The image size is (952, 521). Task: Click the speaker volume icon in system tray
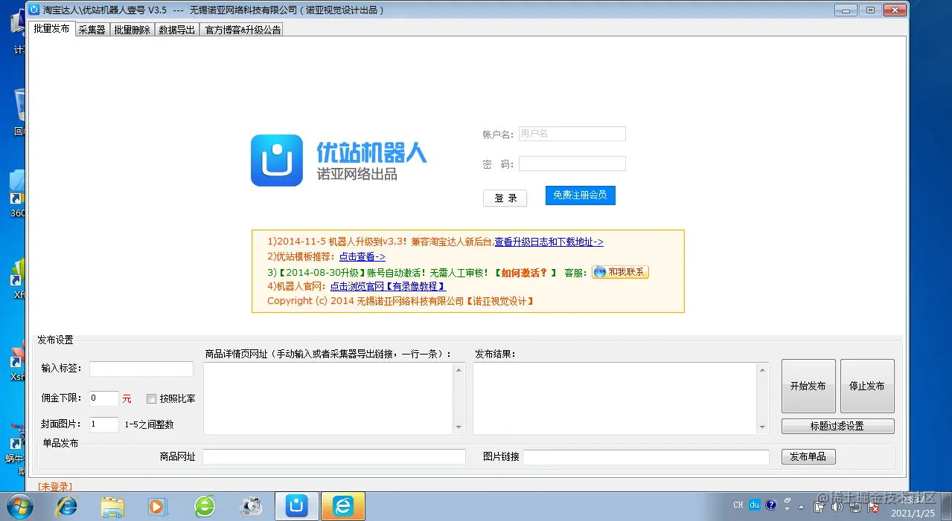coord(837,505)
